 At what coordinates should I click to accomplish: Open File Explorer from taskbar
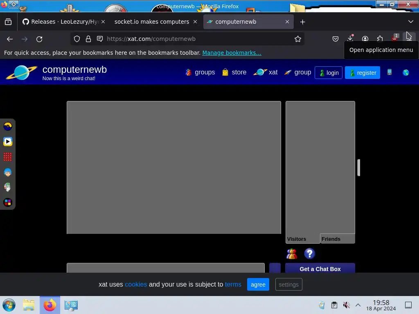29,305
